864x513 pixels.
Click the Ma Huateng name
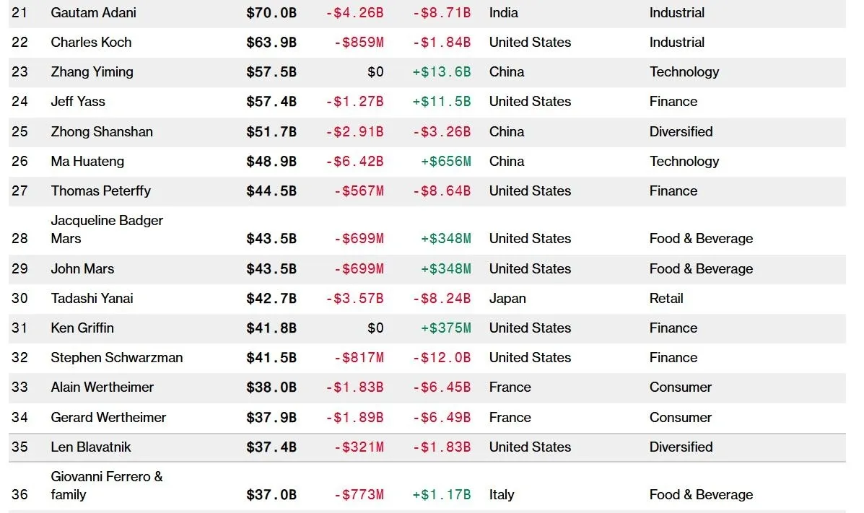click(87, 161)
